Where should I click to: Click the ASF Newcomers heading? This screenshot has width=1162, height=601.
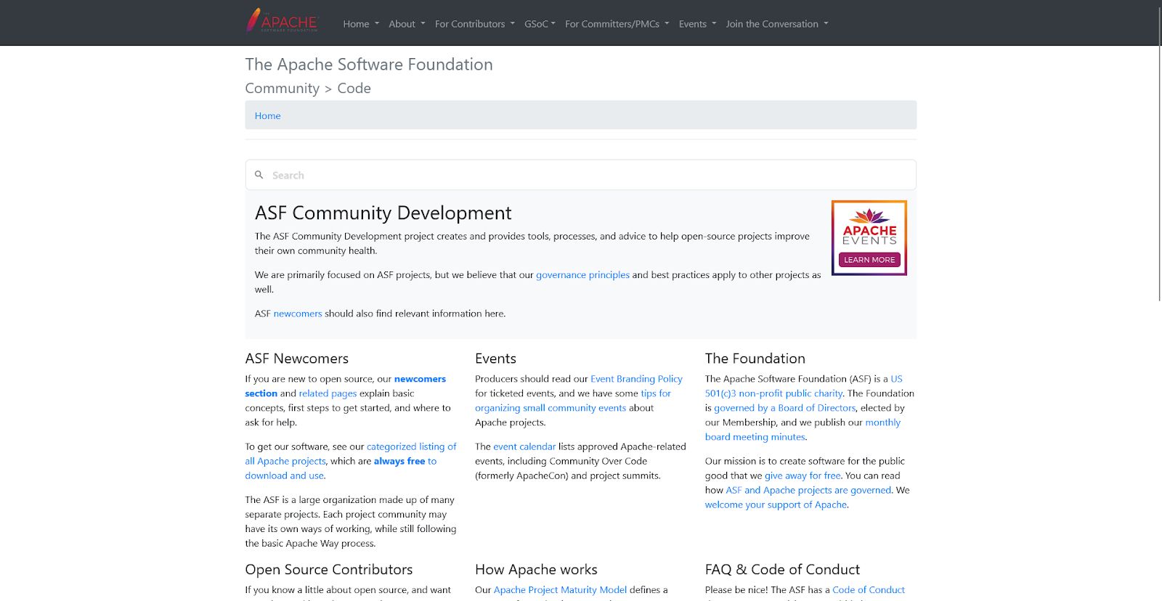296,359
